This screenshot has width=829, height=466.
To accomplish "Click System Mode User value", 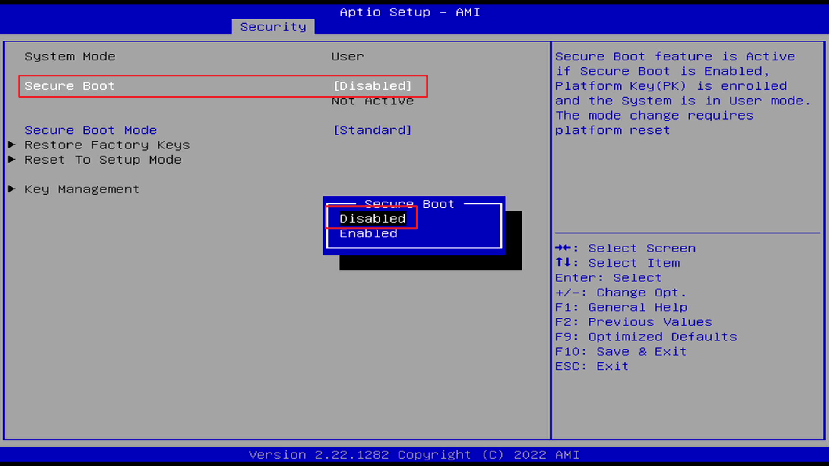I will point(347,57).
